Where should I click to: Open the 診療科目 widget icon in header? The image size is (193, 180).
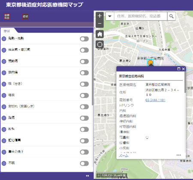7,17
